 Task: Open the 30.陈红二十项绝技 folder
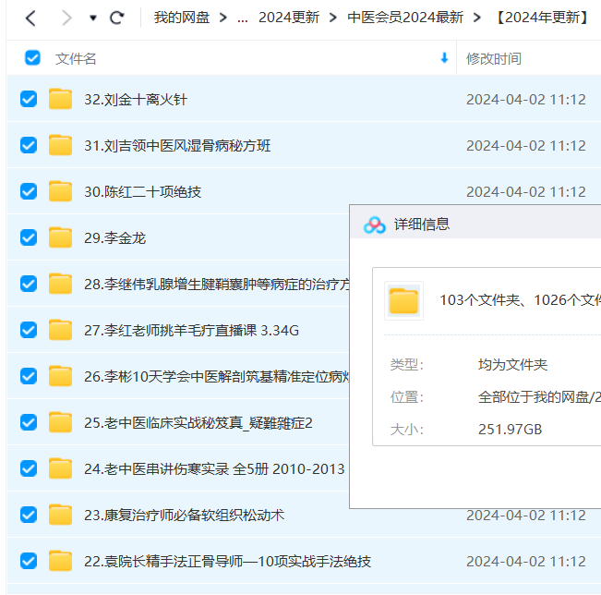pyautogui.click(x=142, y=191)
